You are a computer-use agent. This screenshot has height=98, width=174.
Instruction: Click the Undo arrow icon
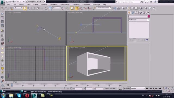click(17, 2)
